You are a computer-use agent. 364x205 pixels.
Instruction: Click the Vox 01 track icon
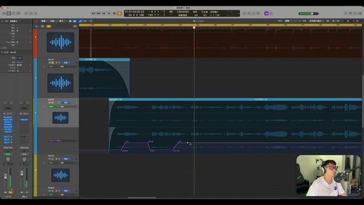click(60, 83)
